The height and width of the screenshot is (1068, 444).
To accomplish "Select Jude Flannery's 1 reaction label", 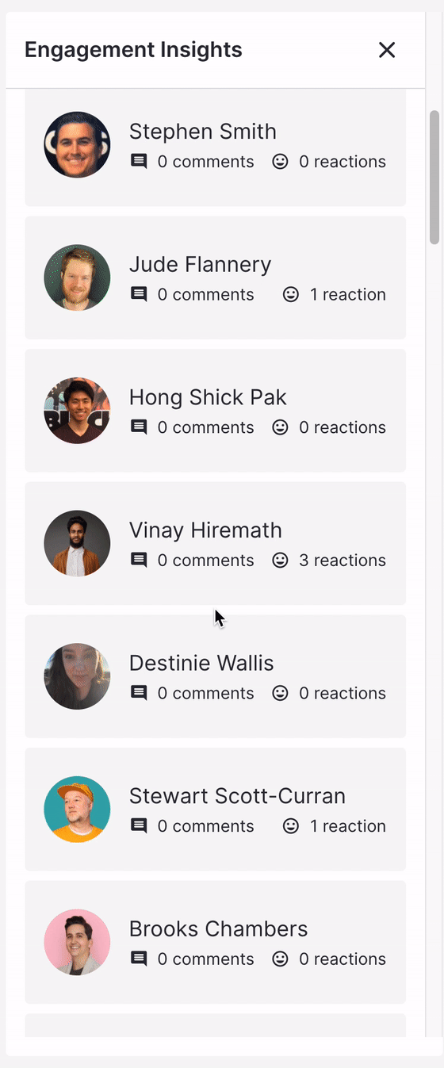I will [x=348, y=294].
